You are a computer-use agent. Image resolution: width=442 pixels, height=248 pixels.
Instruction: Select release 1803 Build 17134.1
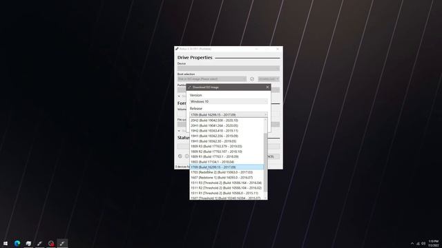tap(227, 162)
